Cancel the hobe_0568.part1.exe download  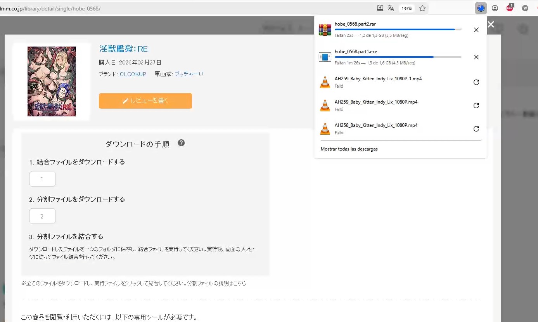(x=476, y=57)
